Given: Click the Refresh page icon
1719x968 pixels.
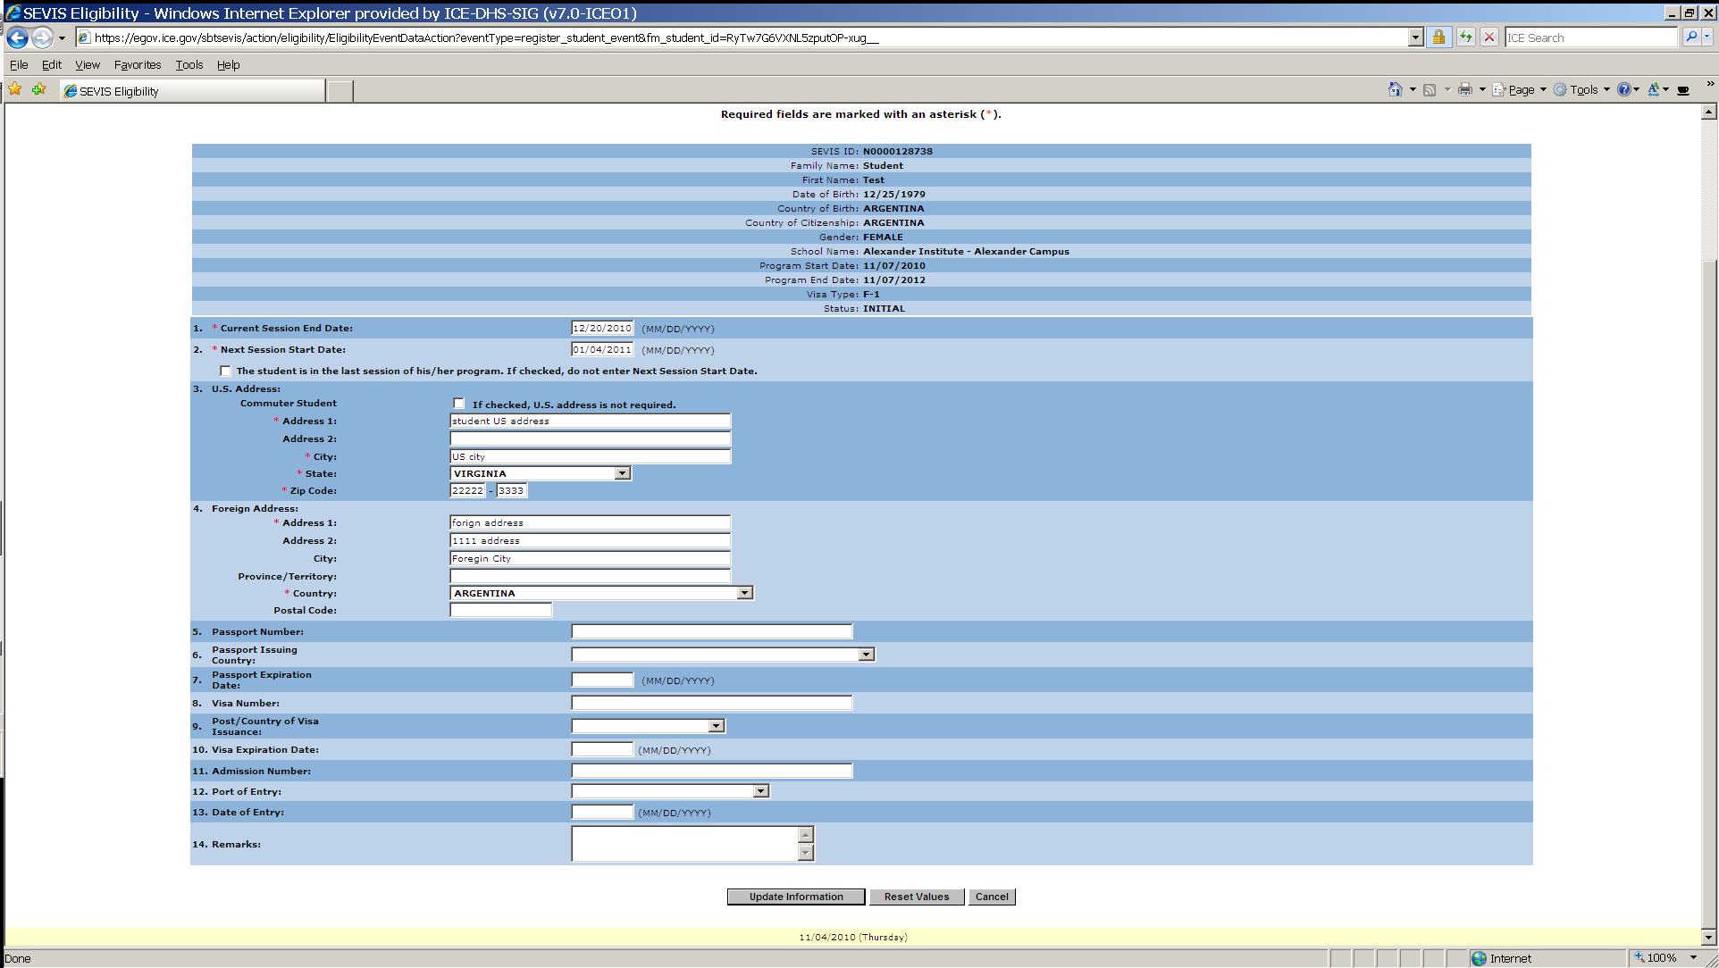Looking at the screenshot, I should (x=1466, y=38).
